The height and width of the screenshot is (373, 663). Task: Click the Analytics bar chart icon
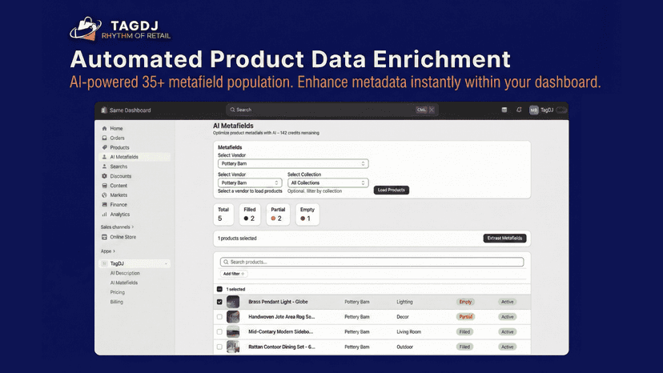[x=104, y=214]
